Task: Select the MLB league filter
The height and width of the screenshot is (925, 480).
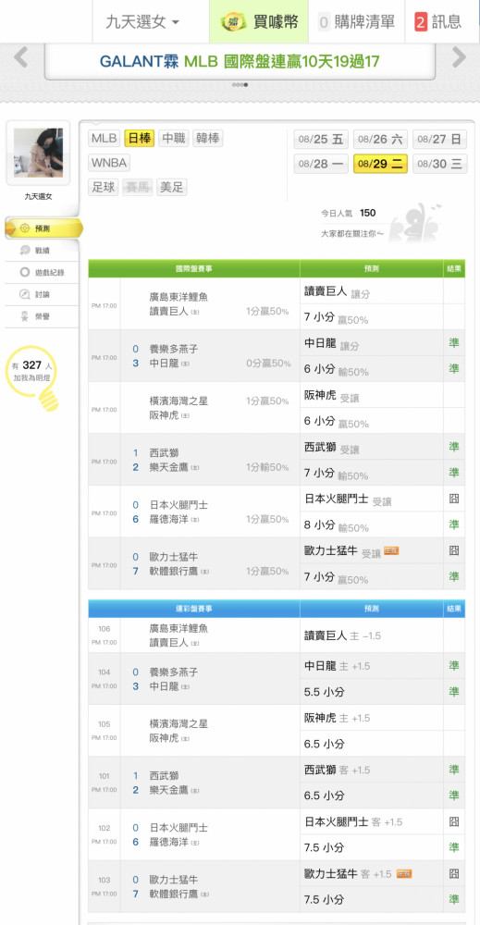Action: (105, 139)
